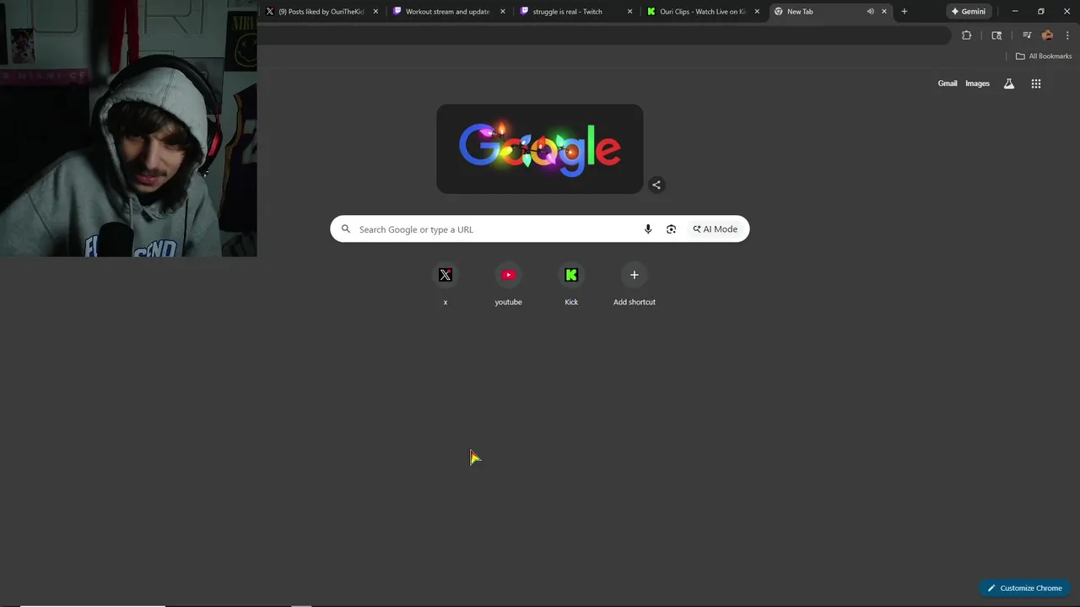Viewport: 1080px width, 607px height.
Task: Open the Google apps grid
Action: (1036, 83)
